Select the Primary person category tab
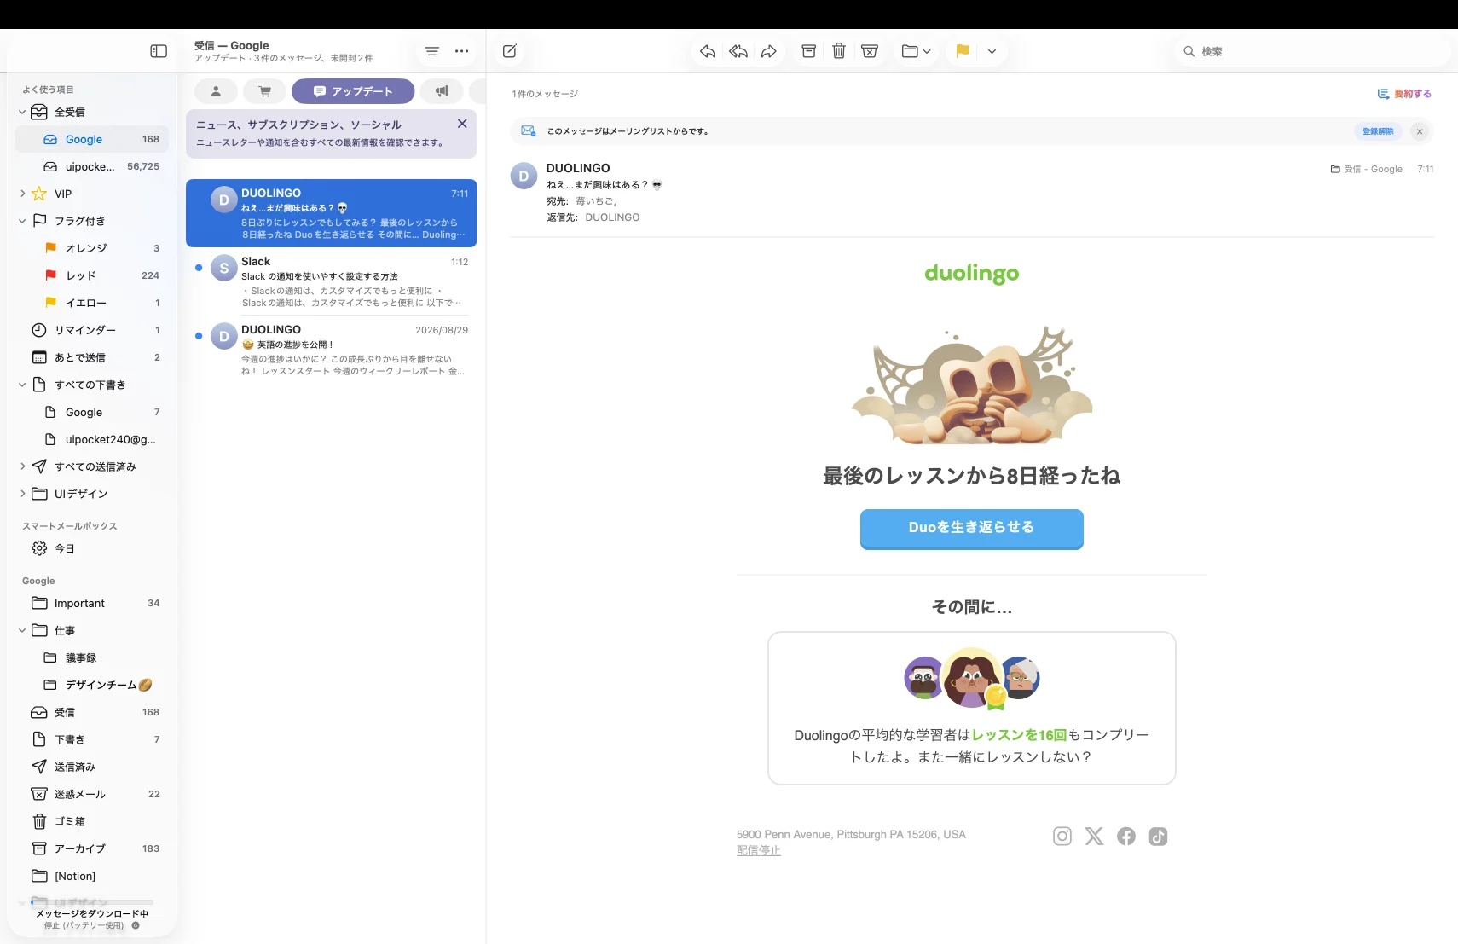 pos(217,91)
